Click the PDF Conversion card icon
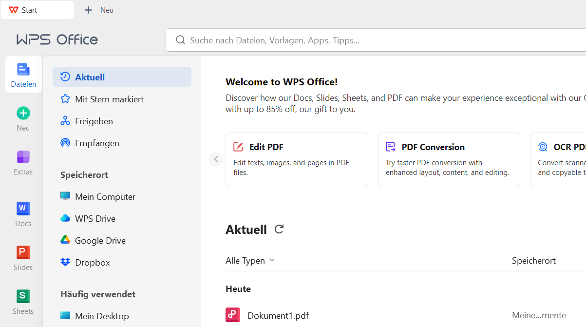 pyautogui.click(x=391, y=147)
